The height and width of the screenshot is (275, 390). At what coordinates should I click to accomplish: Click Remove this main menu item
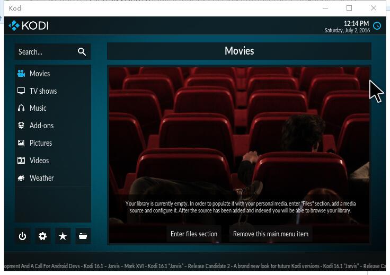coord(270,234)
